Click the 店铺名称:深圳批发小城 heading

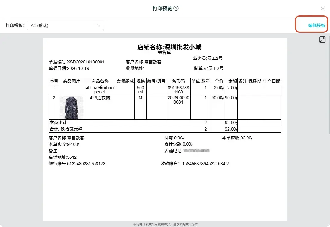point(169,47)
